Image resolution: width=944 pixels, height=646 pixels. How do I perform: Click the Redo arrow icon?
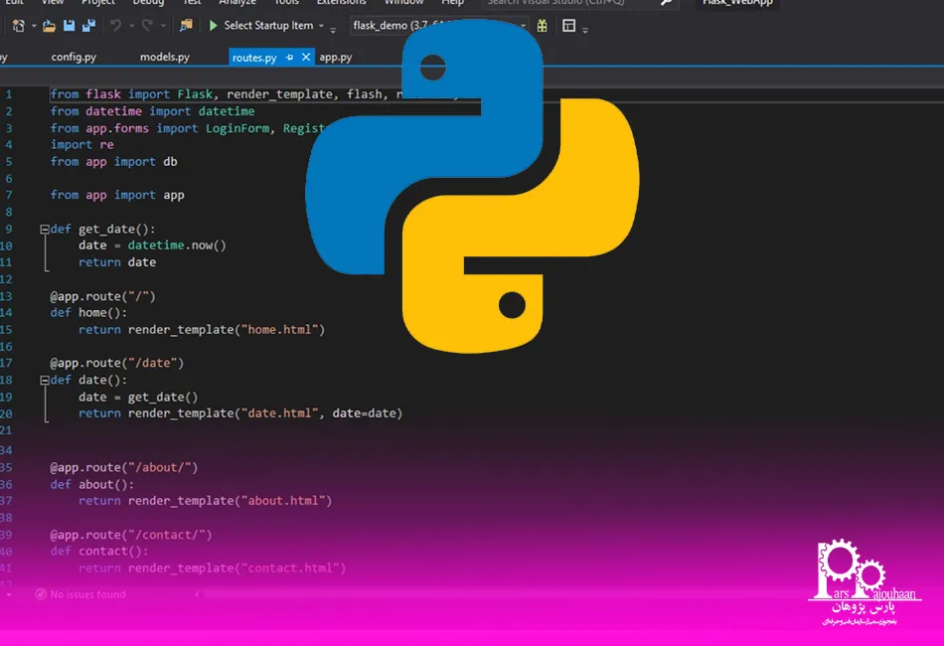coord(147,25)
